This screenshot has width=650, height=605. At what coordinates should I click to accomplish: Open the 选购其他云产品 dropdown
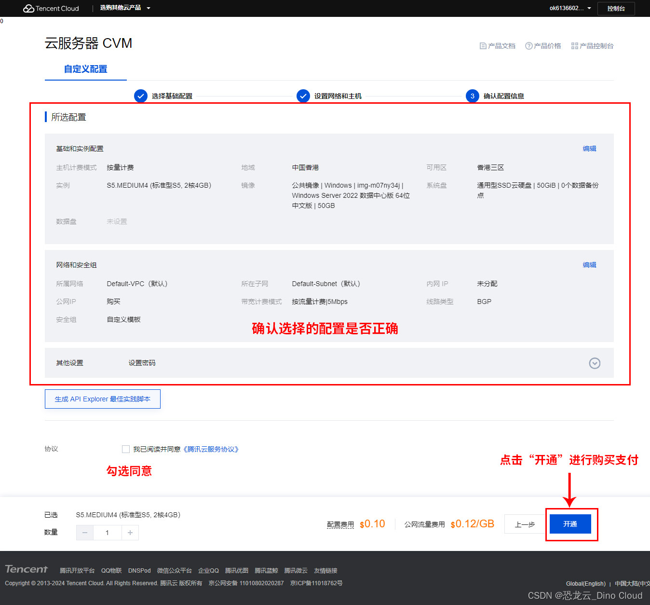tap(125, 8)
